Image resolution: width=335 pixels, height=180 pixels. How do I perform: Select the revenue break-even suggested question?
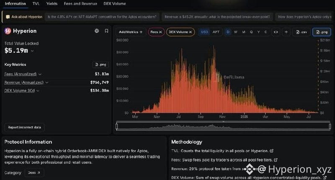point(217,17)
